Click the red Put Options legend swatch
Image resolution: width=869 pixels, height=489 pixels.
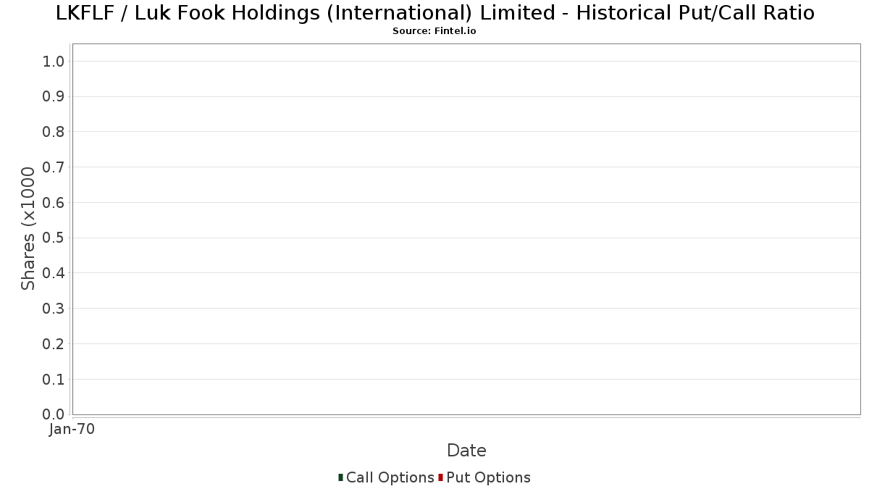(440, 477)
